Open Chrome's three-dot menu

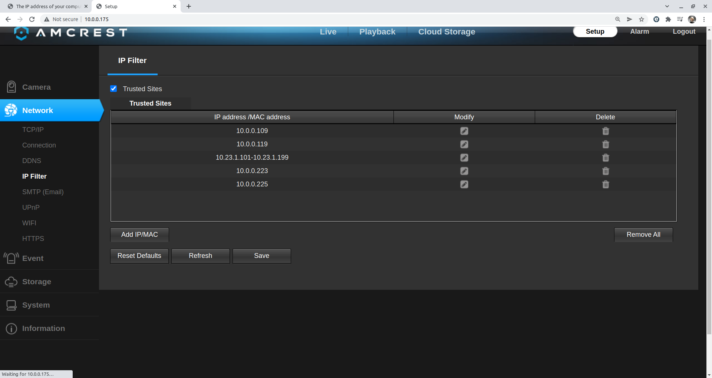pyautogui.click(x=704, y=19)
